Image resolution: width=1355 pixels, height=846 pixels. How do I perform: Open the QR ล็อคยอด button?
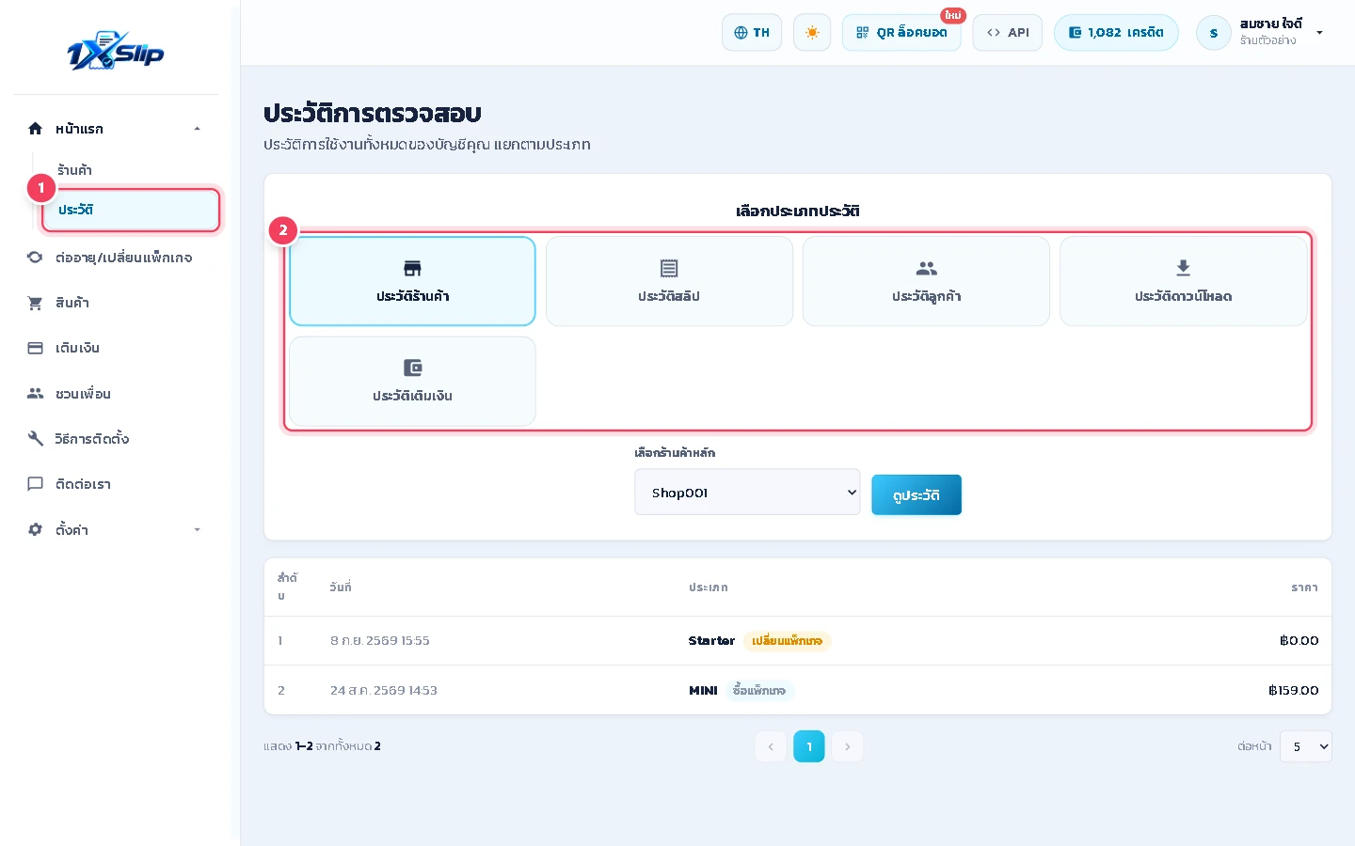coord(901,33)
